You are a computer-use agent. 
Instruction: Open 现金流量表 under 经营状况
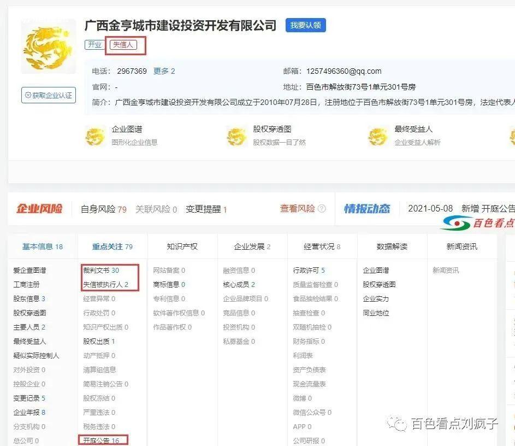[310, 384]
